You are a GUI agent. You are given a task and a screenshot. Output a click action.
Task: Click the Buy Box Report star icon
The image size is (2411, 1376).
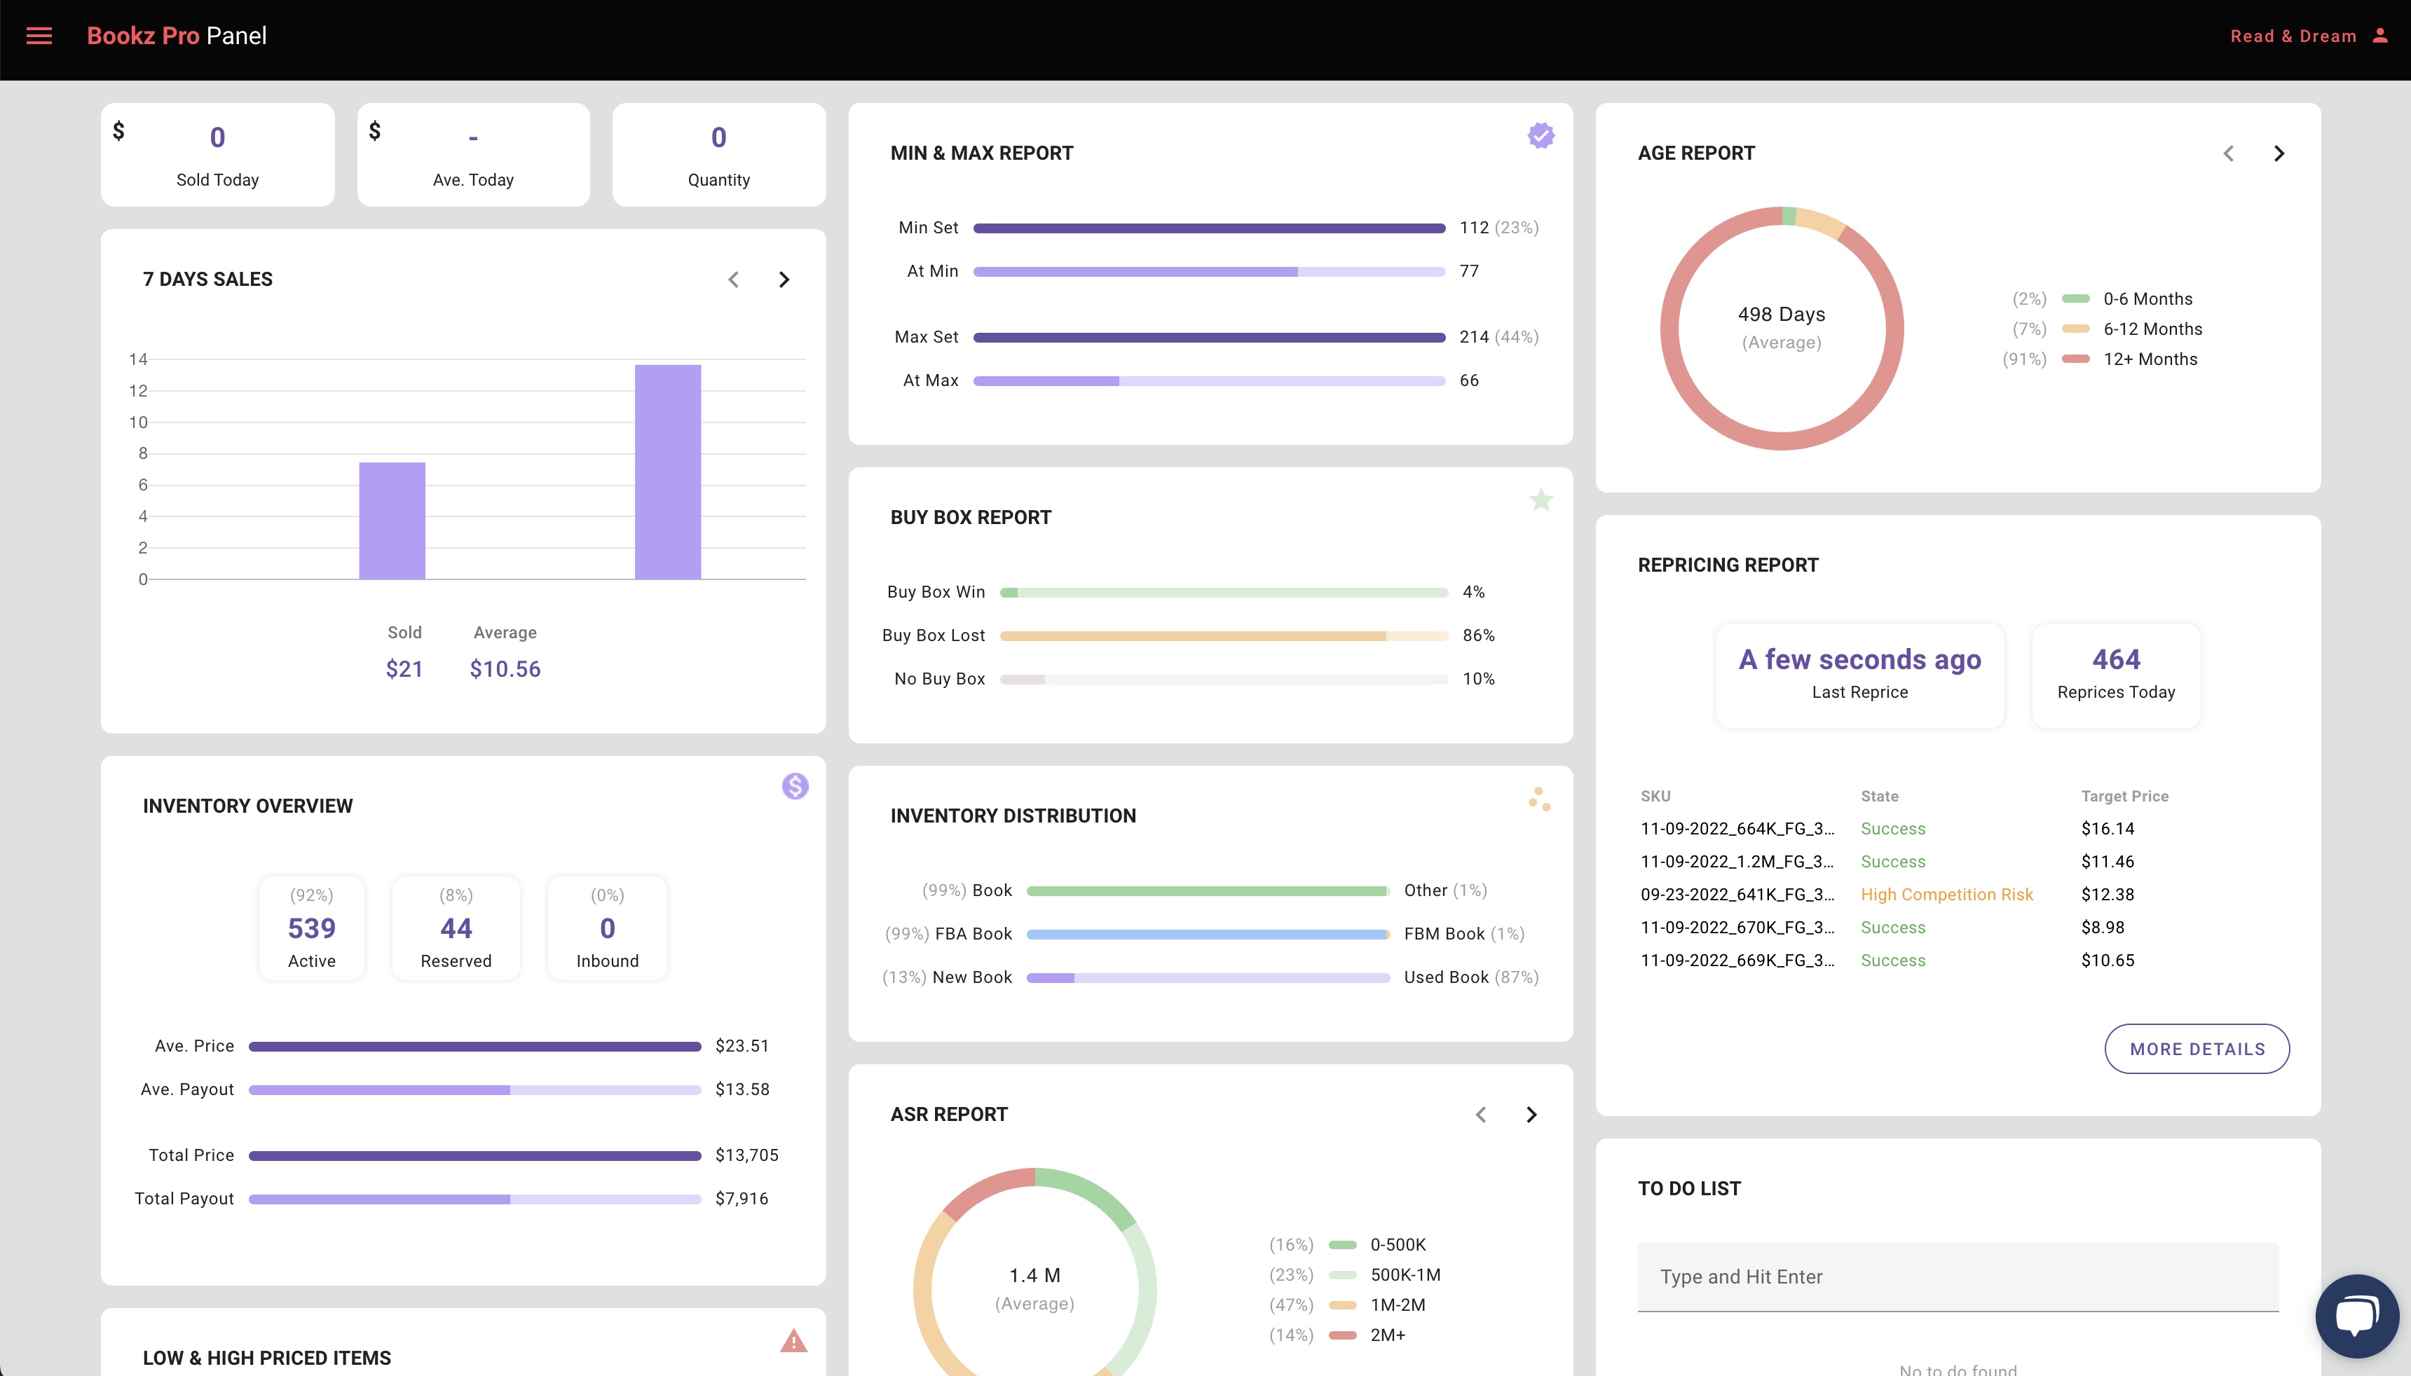pyautogui.click(x=1541, y=500)
